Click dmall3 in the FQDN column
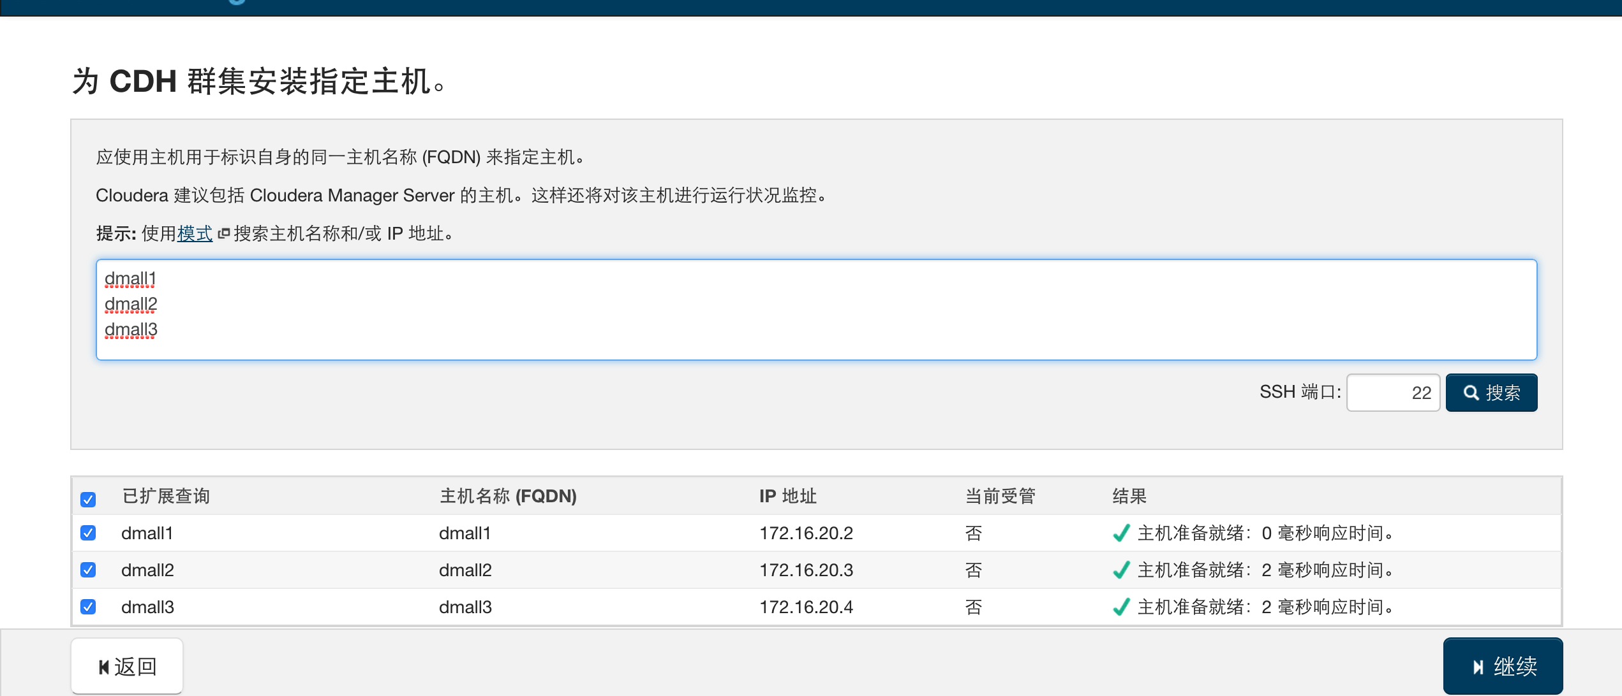The width and height of the screenshot is (1622, 696). click(465, 607)
